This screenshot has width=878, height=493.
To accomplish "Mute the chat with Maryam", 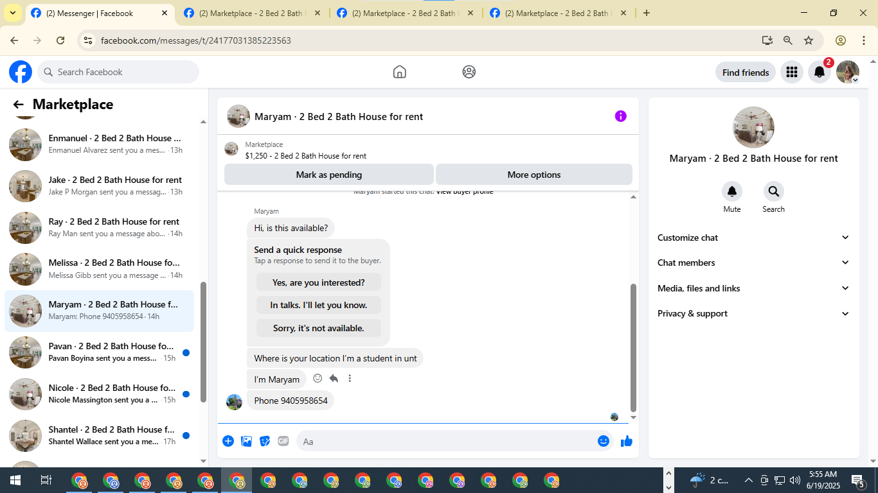I will click(732, 191).
